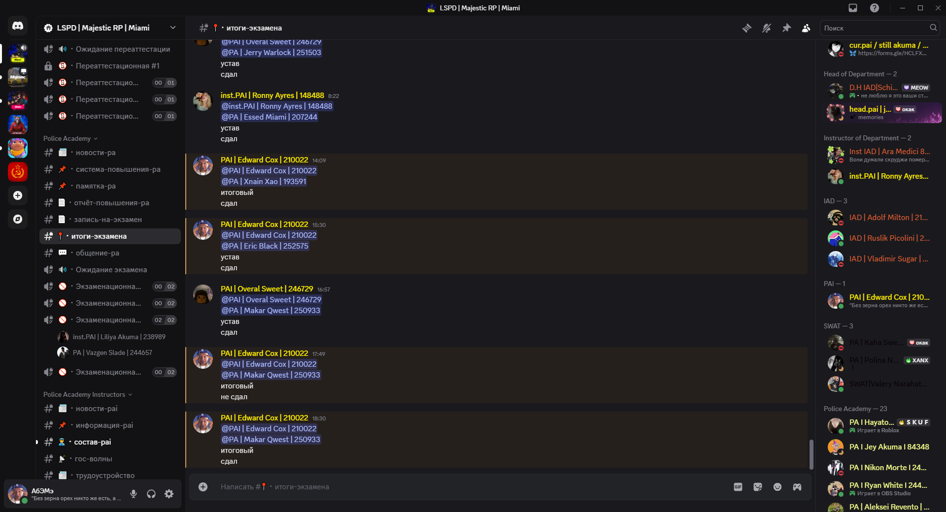Open новости-pai channel

coord(110,409)
